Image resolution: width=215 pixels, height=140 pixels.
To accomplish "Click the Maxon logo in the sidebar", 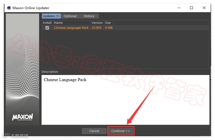I will click(x=22, y=117).
